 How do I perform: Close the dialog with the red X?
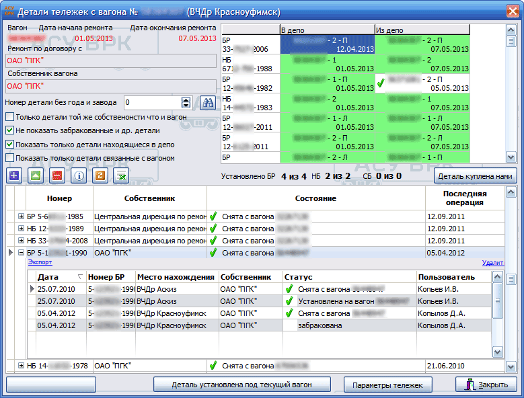[x=513, y=11]
